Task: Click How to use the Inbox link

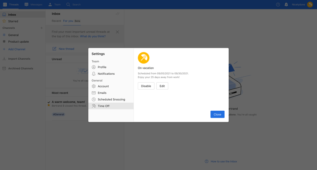Action: pos(224,161)
